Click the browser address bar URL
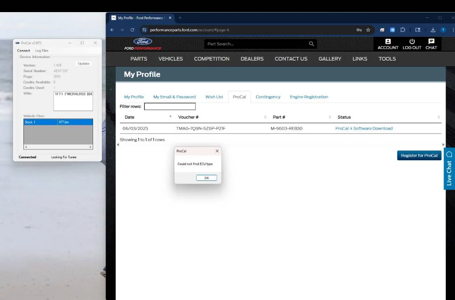This screenshot has height=300, width=455. pos(190,30)
